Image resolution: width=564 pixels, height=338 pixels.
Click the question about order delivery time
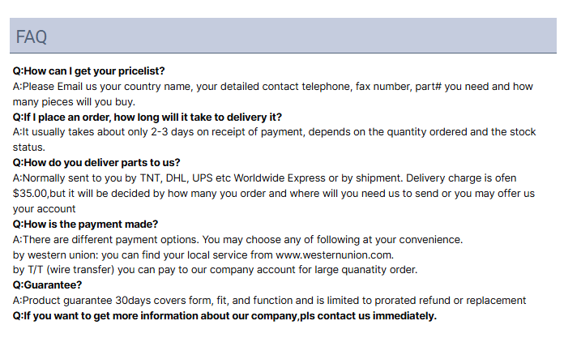[x=147, y=118]
